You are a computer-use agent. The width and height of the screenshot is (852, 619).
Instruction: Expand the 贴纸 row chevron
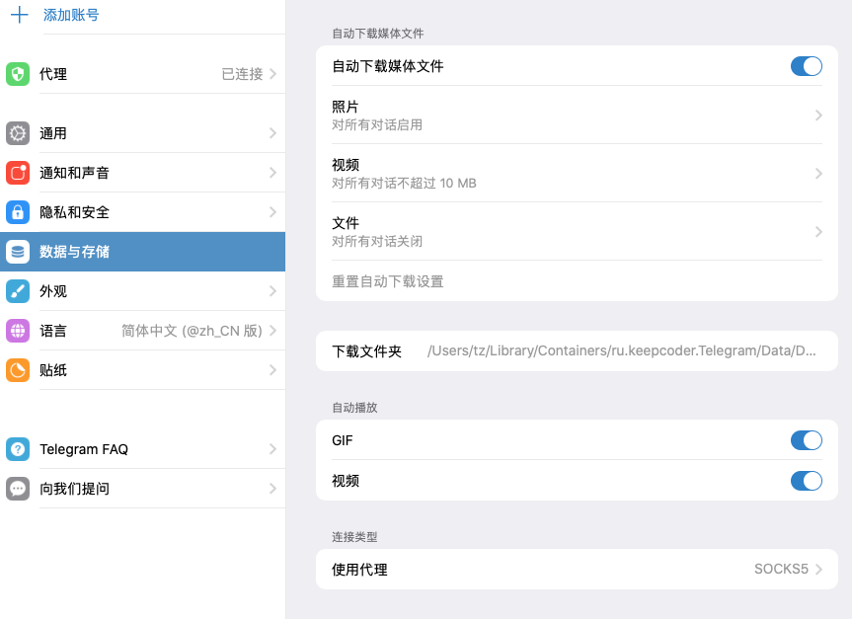pos(272,370)
